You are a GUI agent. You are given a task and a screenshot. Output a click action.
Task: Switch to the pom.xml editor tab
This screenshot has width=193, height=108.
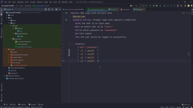click(x=74, y=9)
